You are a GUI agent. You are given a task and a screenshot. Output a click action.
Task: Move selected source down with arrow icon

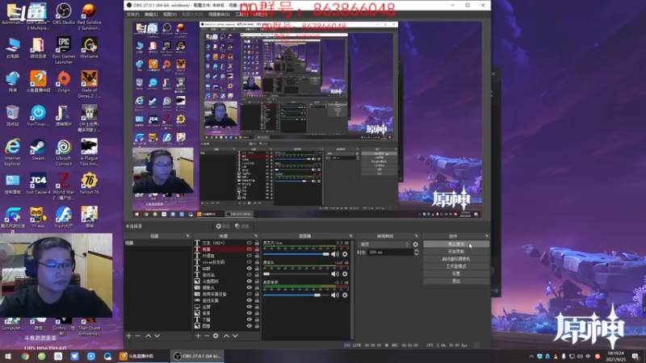(x=235, y=336)
